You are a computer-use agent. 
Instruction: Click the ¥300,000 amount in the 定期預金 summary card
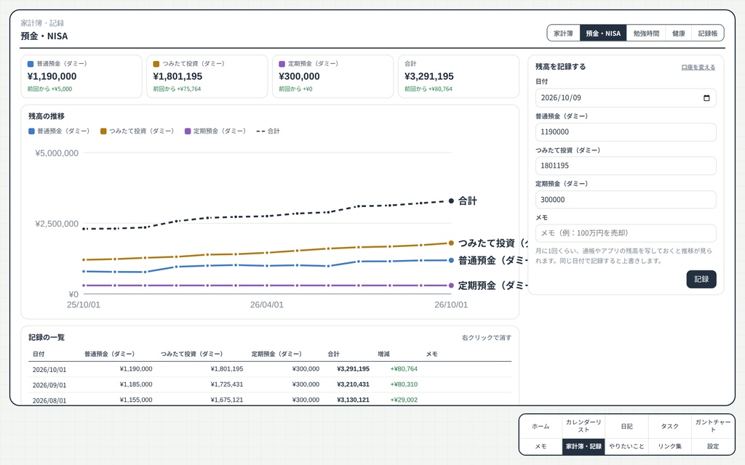[299, 76]
